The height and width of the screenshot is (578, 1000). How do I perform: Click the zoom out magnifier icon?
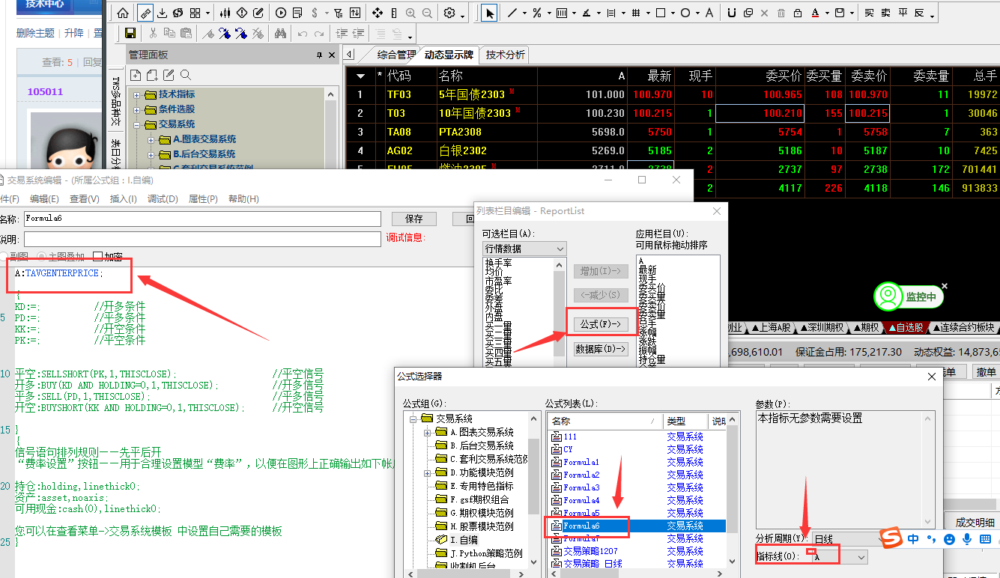click(427, 13)
